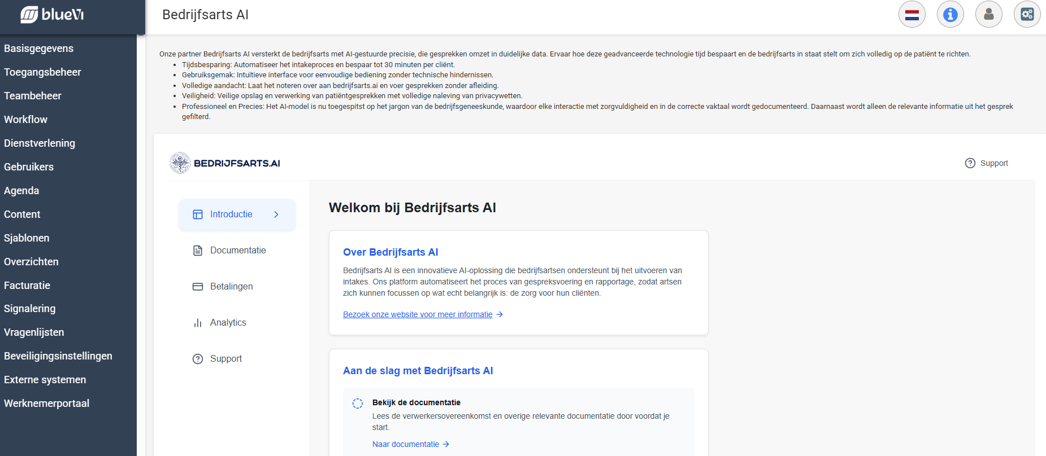Go to Teambeheer

click(33, 96)
